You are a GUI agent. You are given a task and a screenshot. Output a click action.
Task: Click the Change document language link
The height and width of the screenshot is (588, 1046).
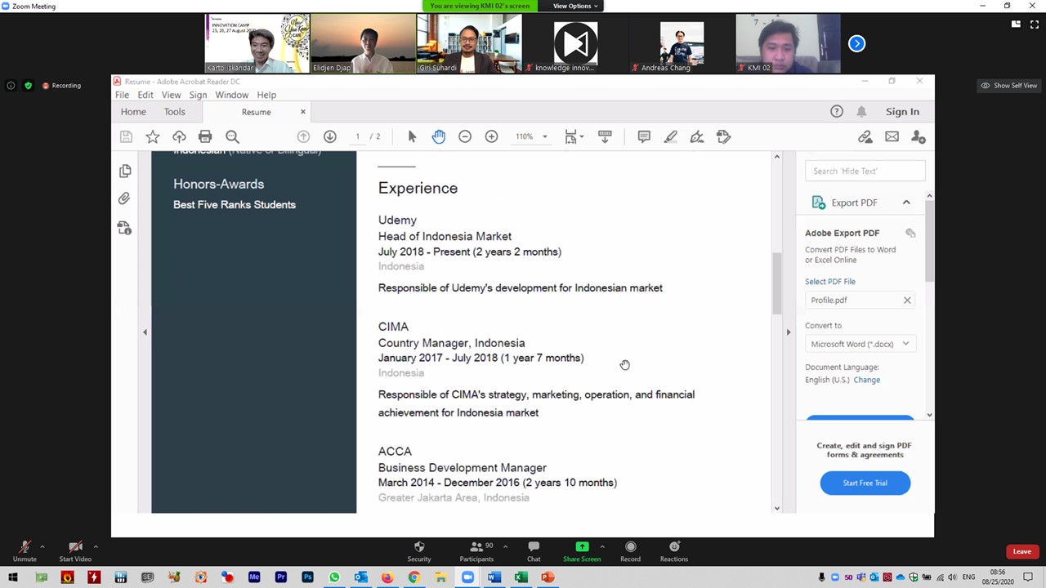(867, 380)
